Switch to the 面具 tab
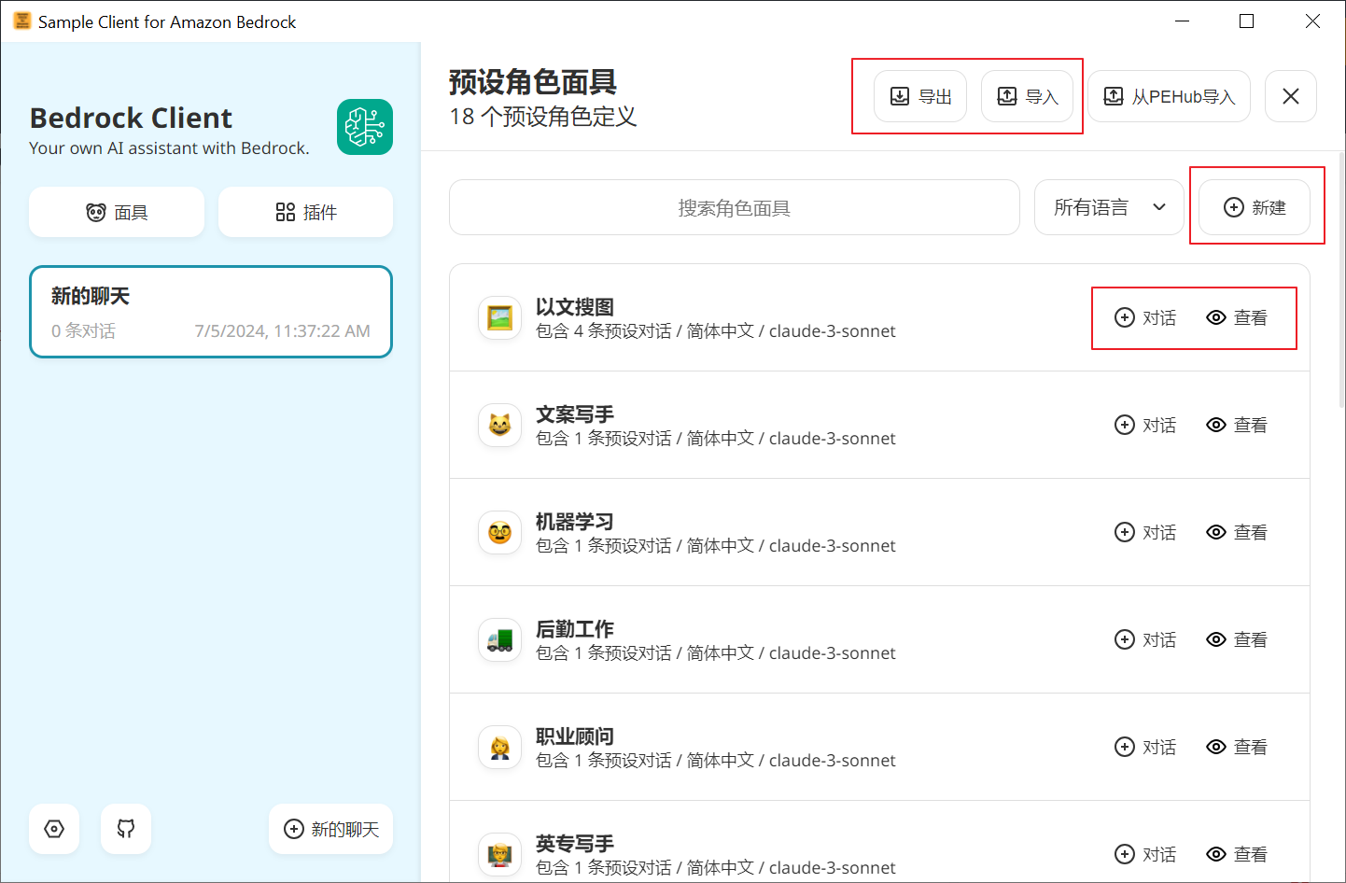Screen dimensions: 1346x883 coord(116,212)
